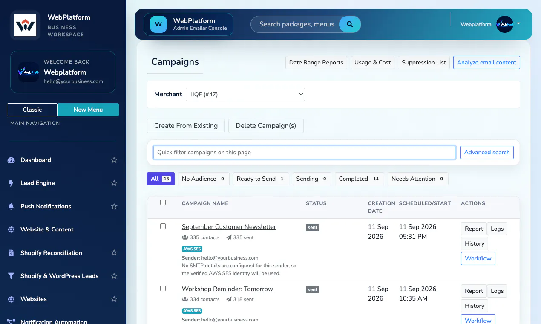The height and width of the screenshot is (324, 541).
Task: Switch to Classic menu mode
Action: [x=32, y=110]
